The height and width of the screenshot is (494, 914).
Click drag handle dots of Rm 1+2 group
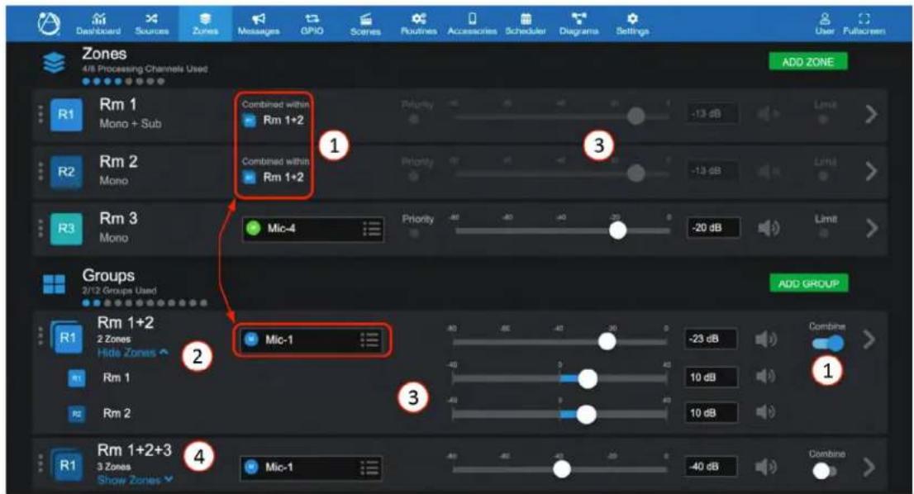40,335
